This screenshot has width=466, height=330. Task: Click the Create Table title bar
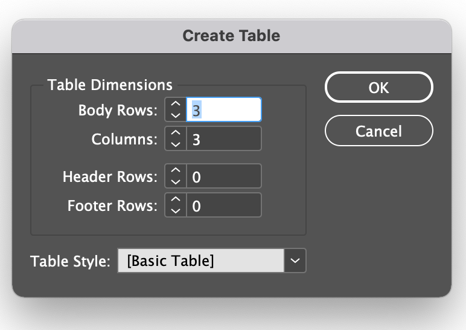click(232, 36)
